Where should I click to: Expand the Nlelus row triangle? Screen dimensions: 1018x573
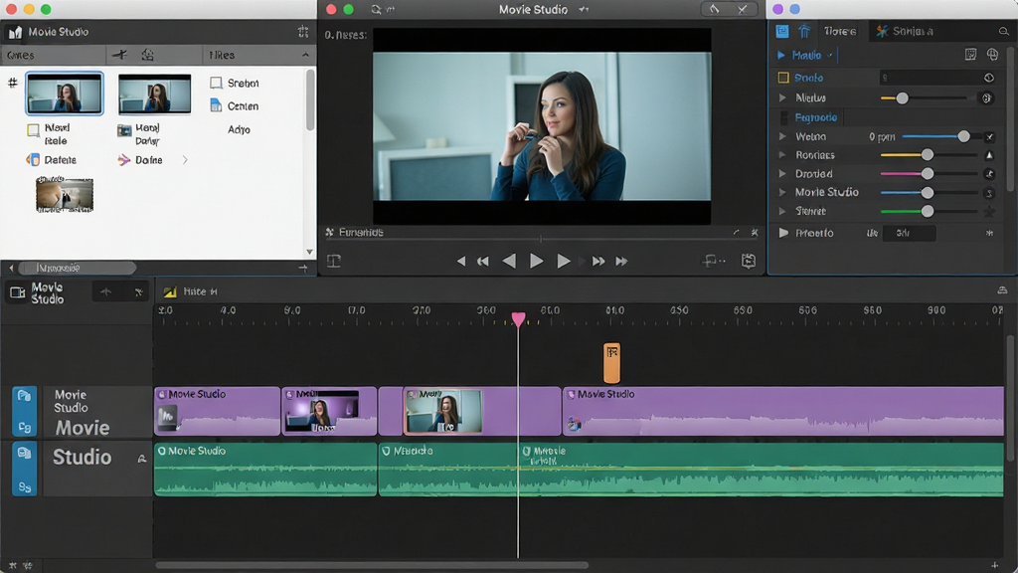pyautogui.click(x=783, y=98)
